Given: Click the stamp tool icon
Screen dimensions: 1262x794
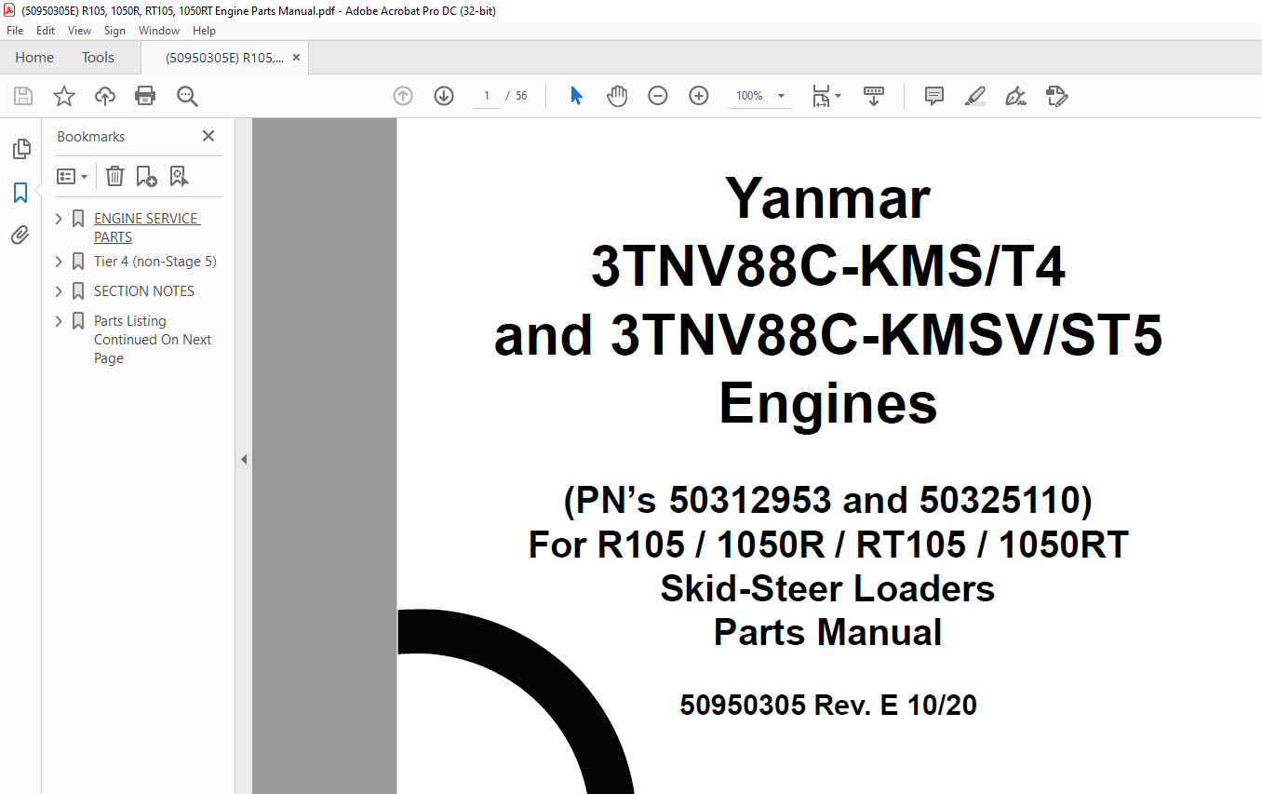Looking at the screenshot, I should coord(1057,96).
